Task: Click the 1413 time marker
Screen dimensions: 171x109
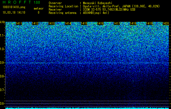Action: point(51,23)
